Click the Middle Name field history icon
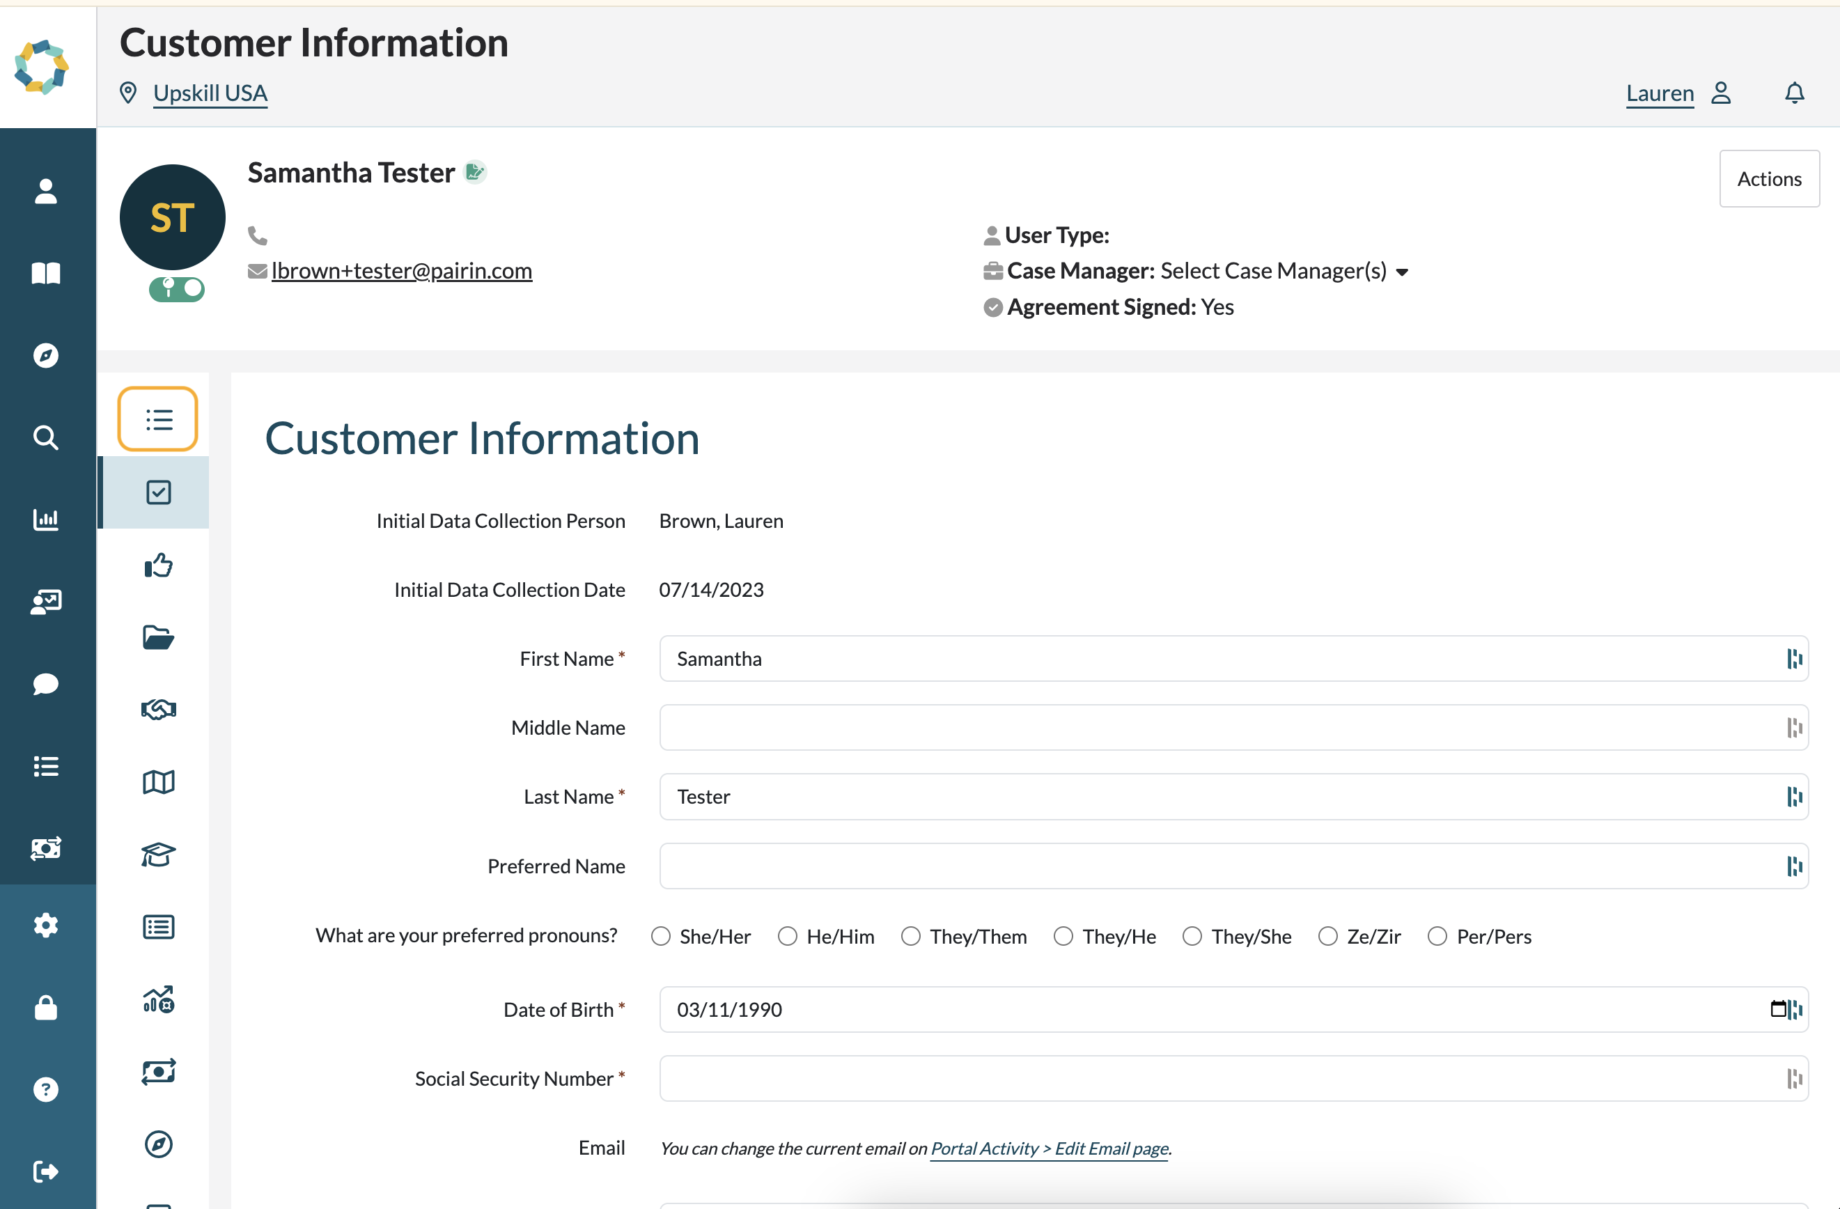 click(1795, 727)
